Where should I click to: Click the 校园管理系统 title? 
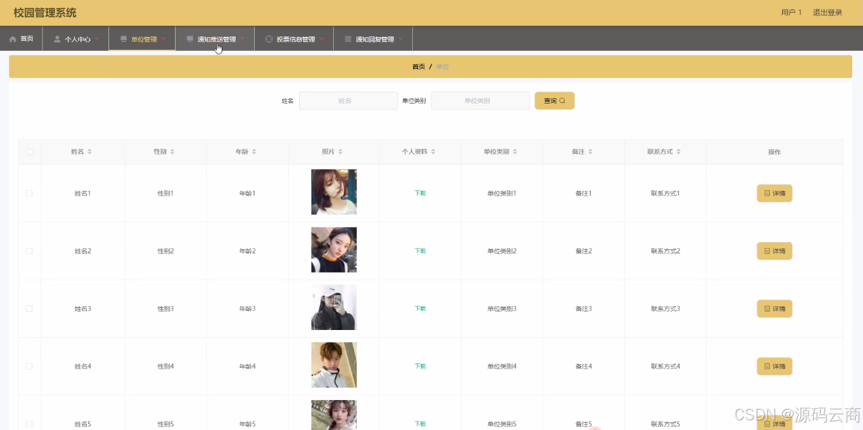pos(45,13)
